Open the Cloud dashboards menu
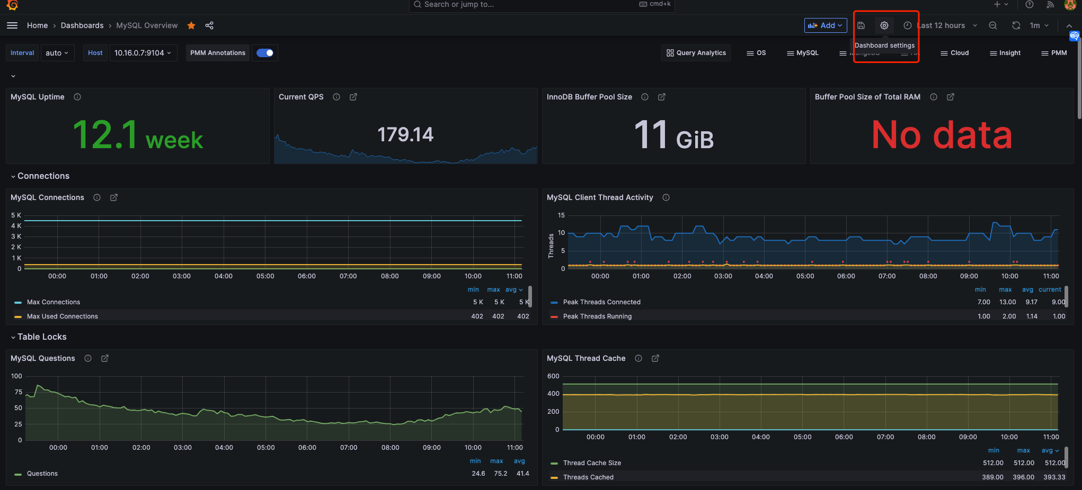The image size is (1082, 490). (x=954, y=53)
